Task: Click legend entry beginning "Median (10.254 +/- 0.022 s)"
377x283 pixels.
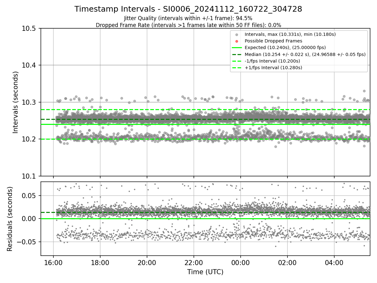Action: coord(305,54)
